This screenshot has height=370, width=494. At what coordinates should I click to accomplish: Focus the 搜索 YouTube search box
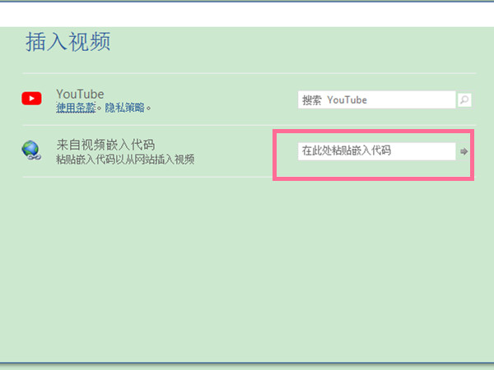(x=376, y=99)
